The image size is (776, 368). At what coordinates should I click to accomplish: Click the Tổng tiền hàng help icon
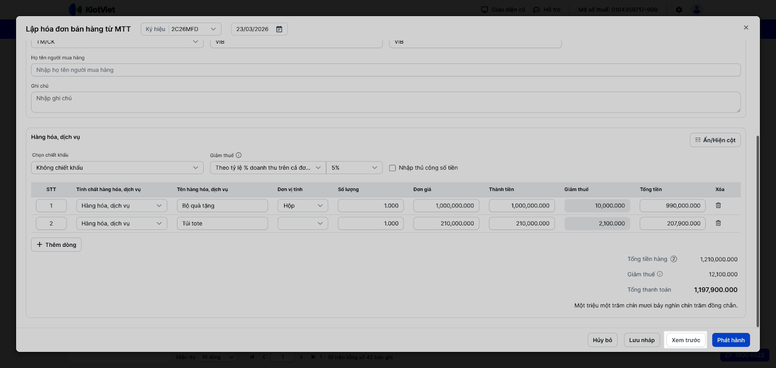point(674,259)
